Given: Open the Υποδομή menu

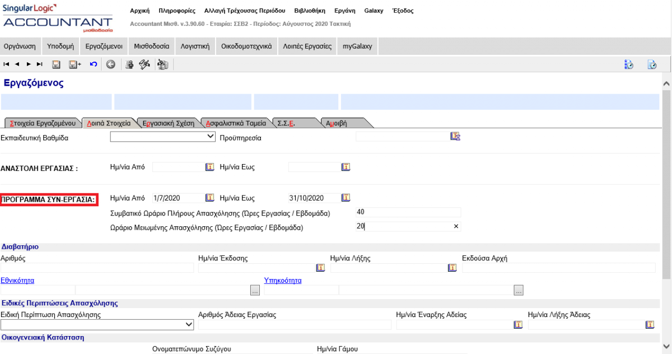Looking at the screenshot, I should 60,46.
